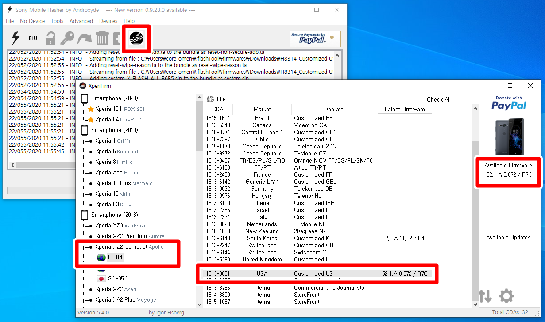This screenshot has height=322, width=545.
Task: Select Xperia 8 Himiko in device tree
Action: pyautogui.click(x=114, y=162)
